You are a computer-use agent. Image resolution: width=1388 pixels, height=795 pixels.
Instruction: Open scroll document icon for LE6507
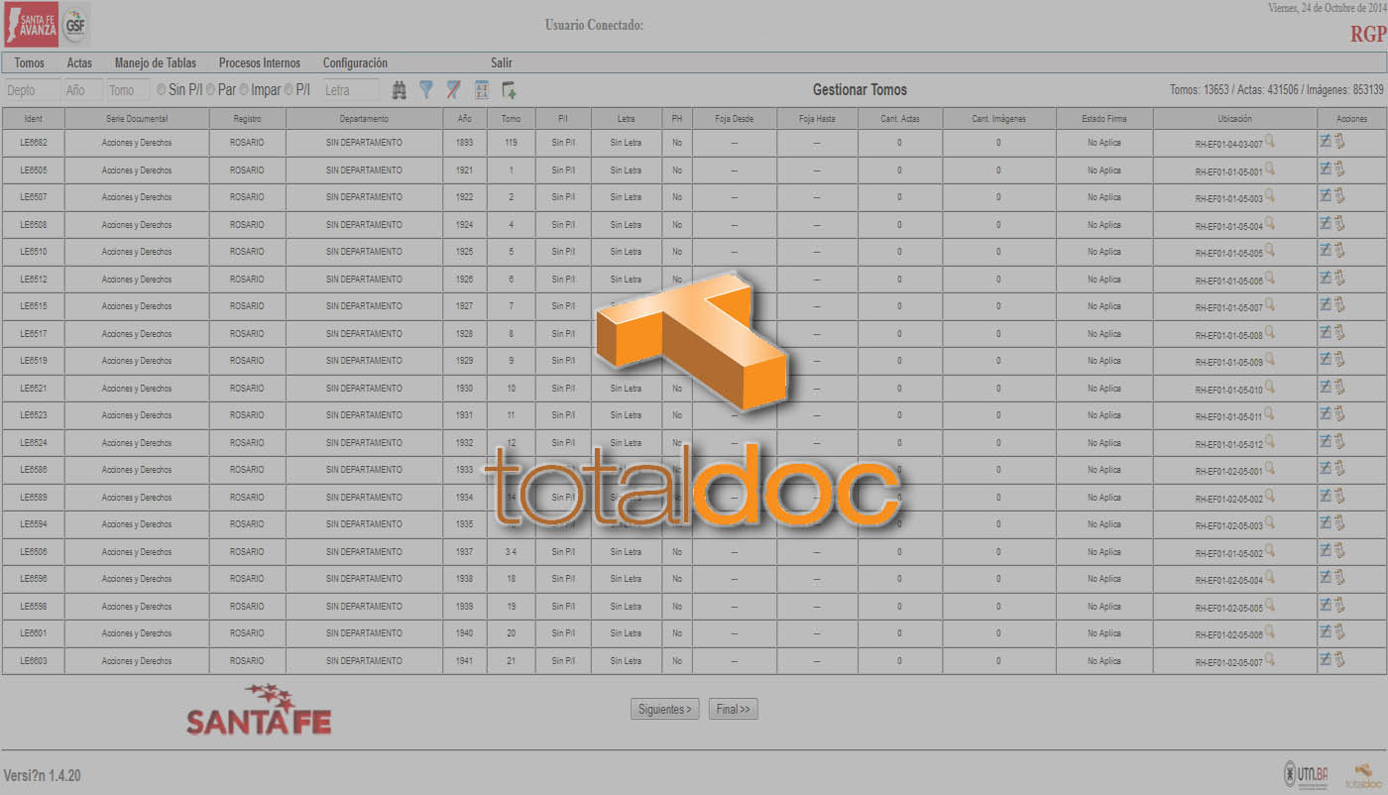pyautogui.click(x=1339, y=195)
